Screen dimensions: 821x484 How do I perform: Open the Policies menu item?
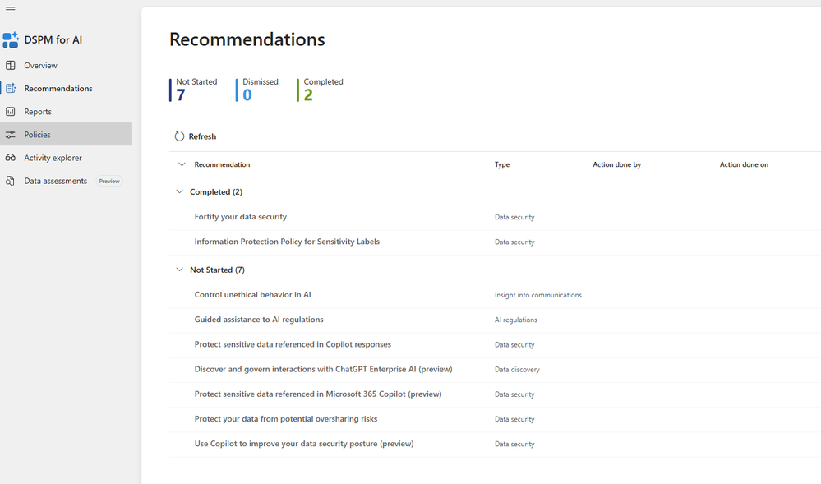pyautogui.click(x=66, y=134)
